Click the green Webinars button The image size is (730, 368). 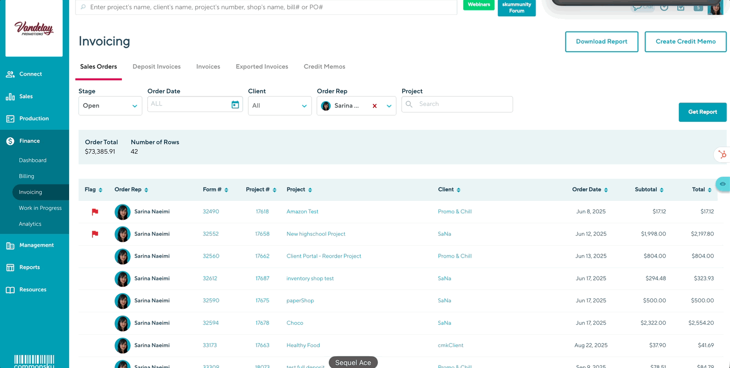479,5
